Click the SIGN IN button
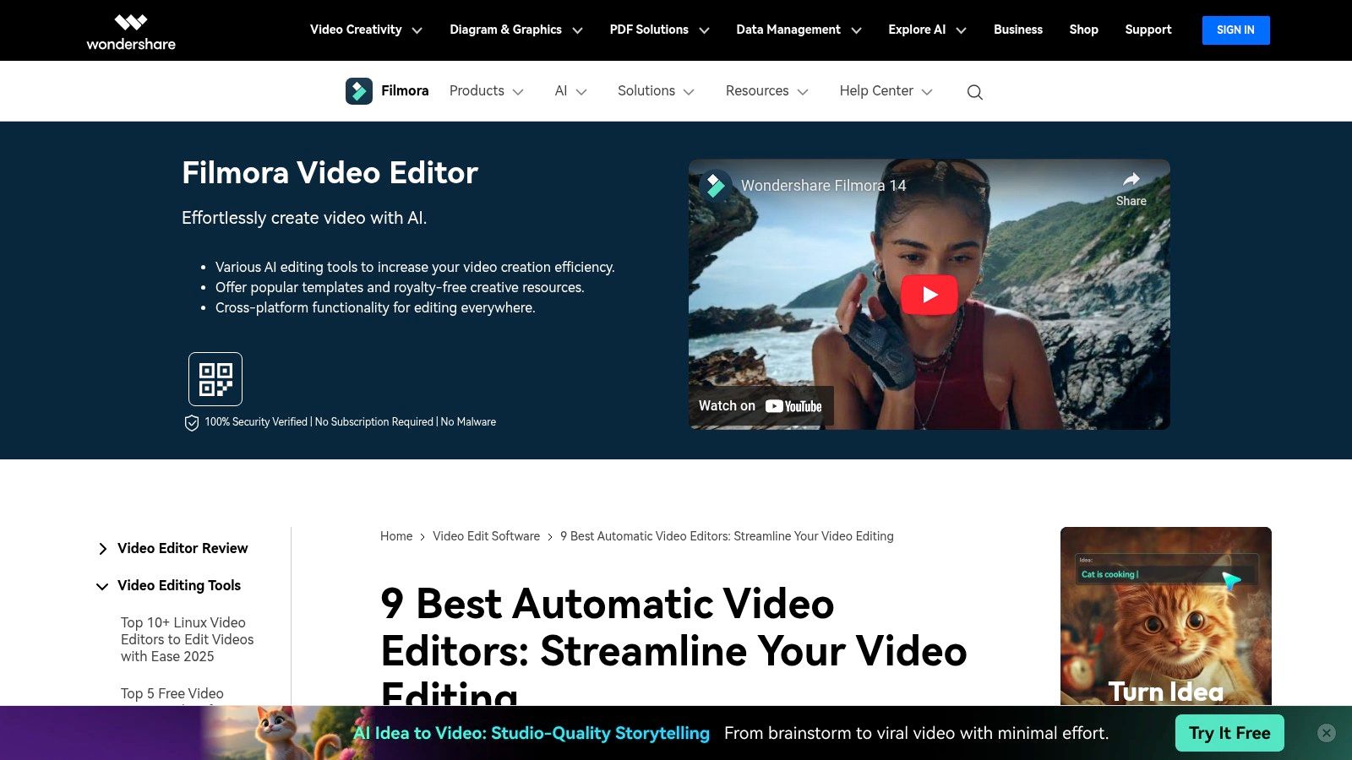This screenshot has height=760, width=1352. coord(1235,30)
